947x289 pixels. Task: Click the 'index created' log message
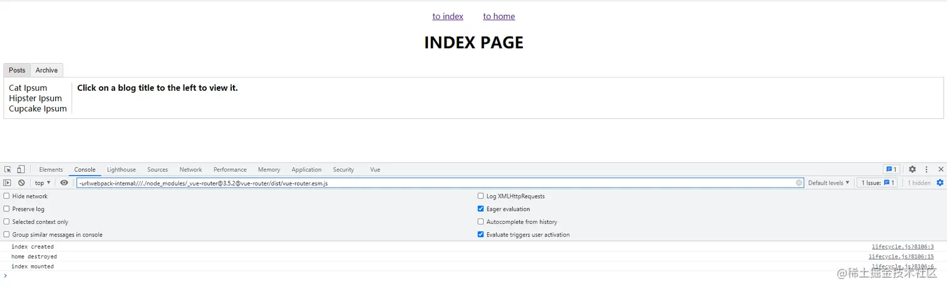33,247
